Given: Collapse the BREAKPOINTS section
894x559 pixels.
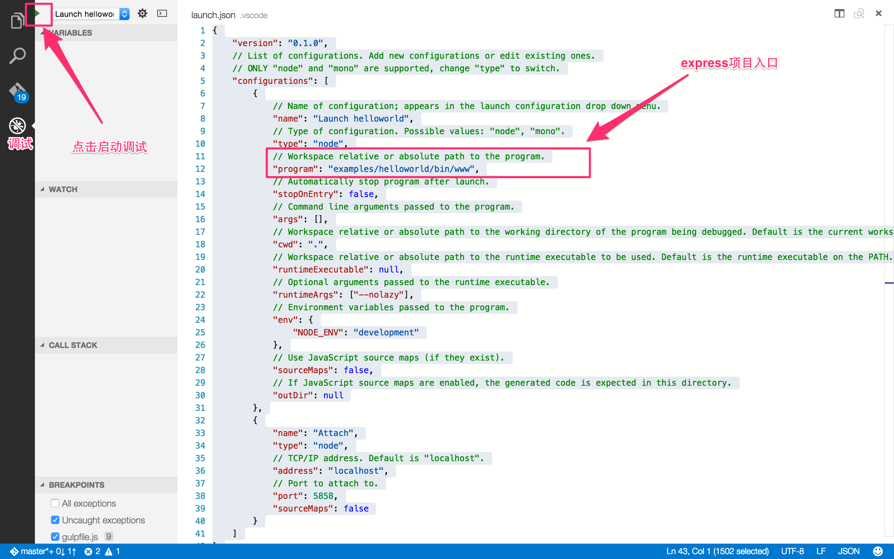Looking at the screenshot, I should (x=76, y=485).
